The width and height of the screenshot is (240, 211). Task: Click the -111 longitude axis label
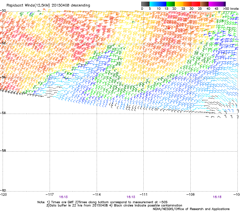point(143,194)
